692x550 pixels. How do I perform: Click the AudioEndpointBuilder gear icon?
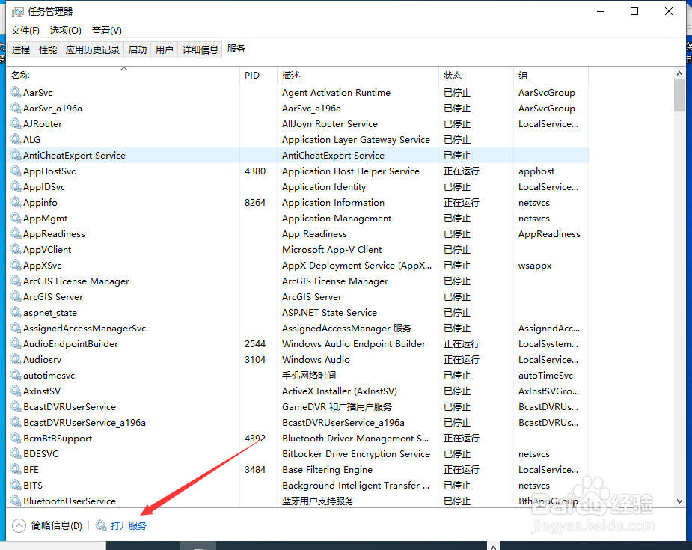[16, 343]
